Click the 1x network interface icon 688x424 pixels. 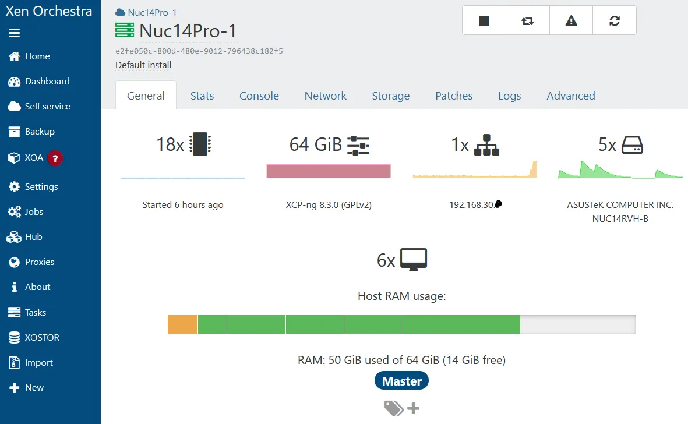[x=486, y=144]
